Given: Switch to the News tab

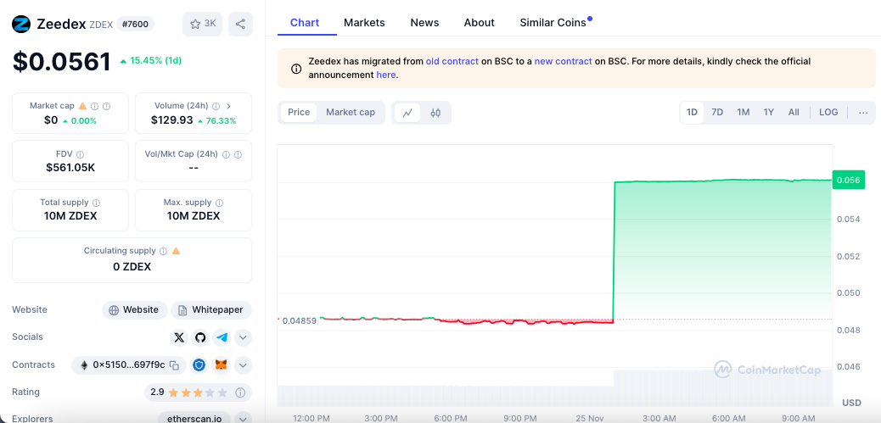Looking at the screenshot, I should tap(424, 23).
